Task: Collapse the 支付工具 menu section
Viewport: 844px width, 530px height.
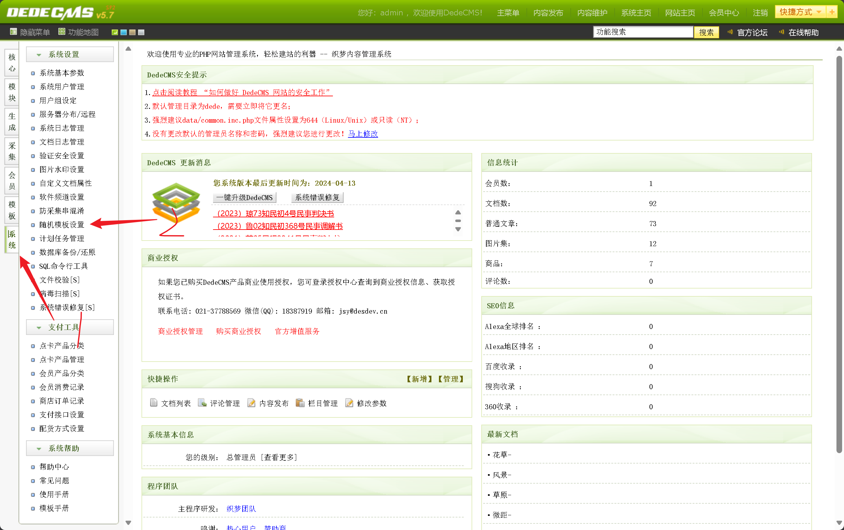Action: 39,327
